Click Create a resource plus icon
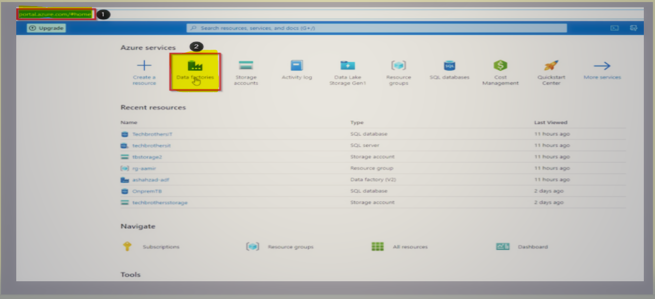Screen dimensions: 655x299 [144, 65]
